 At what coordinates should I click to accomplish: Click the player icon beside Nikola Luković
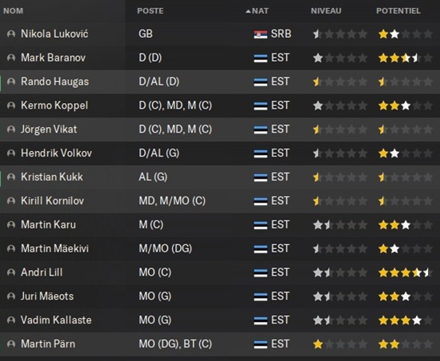click(x=11, y=34)
